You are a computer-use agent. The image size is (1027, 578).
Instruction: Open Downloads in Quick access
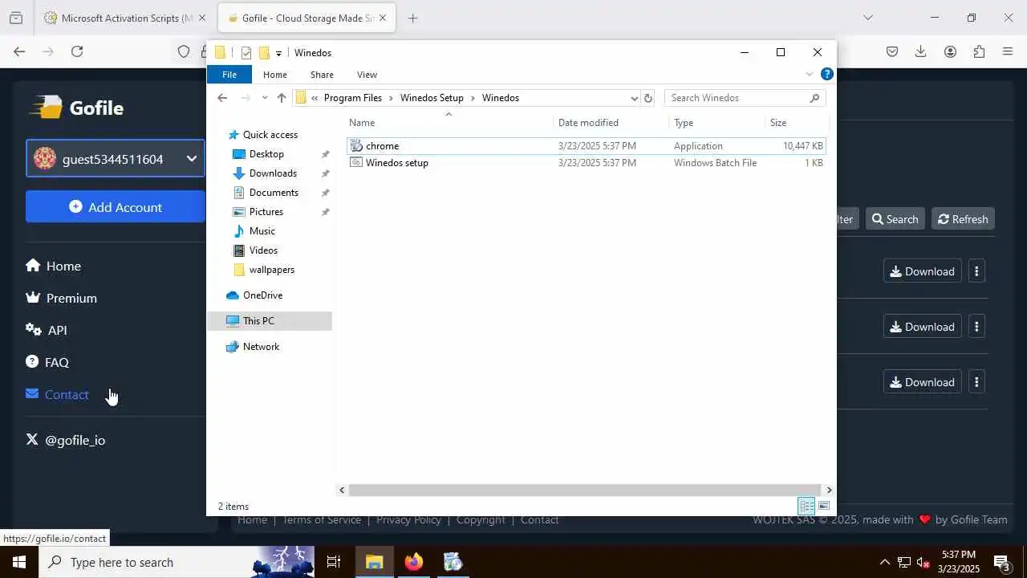pyautogui.click(x=273, y=173)
